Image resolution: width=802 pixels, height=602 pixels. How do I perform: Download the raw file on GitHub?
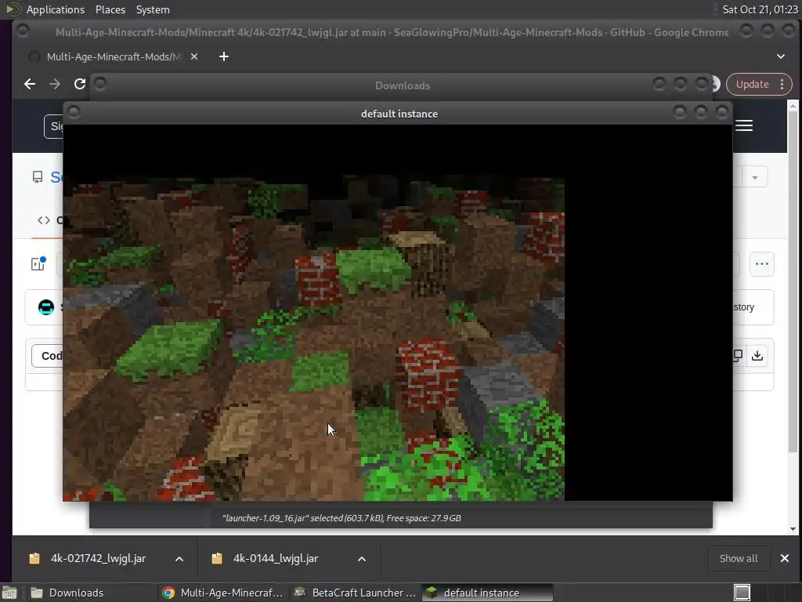point(757,355)
